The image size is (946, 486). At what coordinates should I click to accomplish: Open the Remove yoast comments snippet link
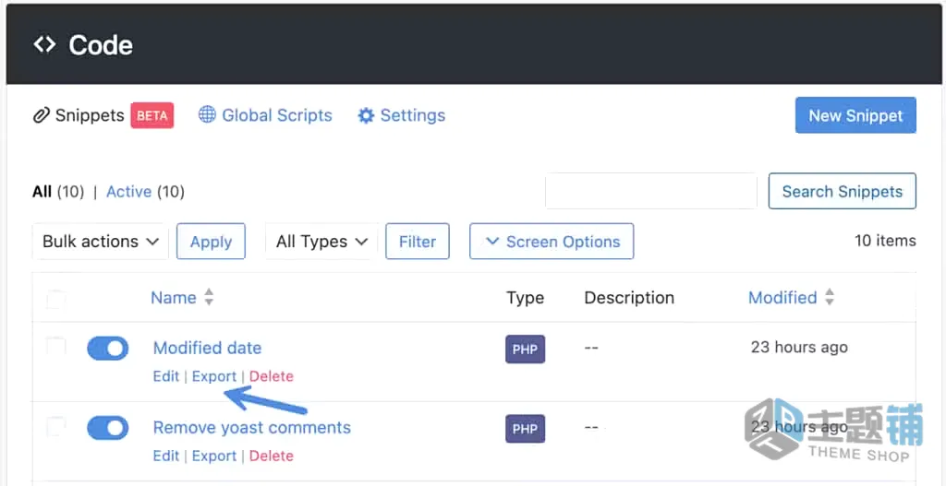tap(251, 427)
